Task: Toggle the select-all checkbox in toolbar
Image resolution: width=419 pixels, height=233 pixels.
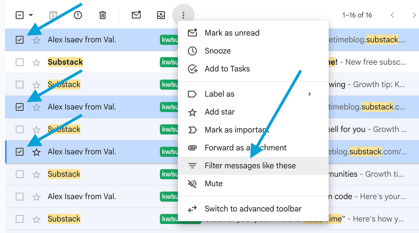Action: (x=19, y=15)
